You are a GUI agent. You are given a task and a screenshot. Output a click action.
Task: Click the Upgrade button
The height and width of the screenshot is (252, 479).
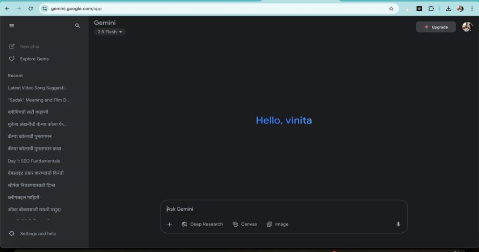(436, 27)
